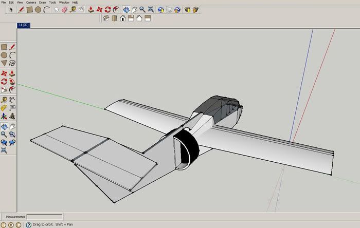Activate the Zoom magnifier in top toolbar

[x=142, y=10]
